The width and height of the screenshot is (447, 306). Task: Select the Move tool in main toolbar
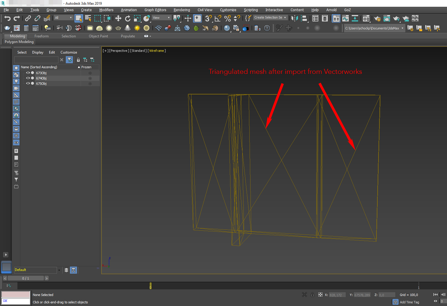118,19
